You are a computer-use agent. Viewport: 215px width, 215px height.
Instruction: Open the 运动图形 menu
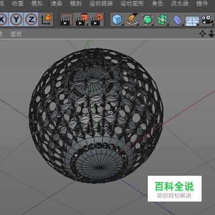coord(132,3)
